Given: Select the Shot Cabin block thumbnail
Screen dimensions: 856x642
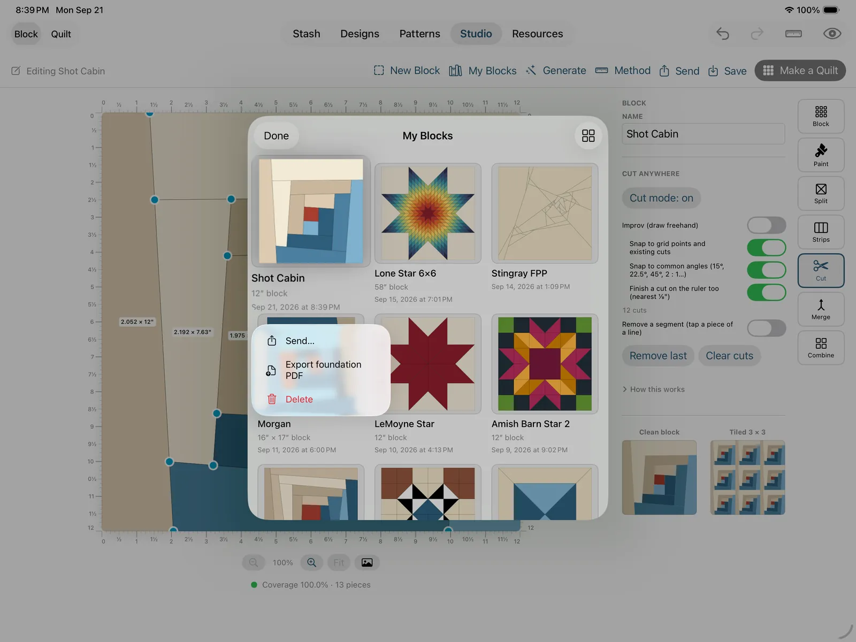Looking at the screenshot, I should (x=311, y=211).
